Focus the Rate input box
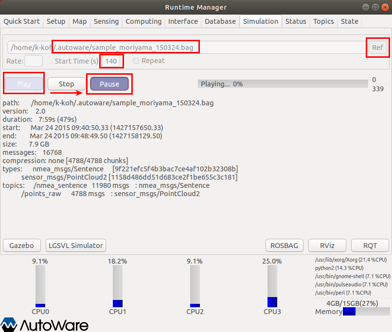The height and width of the screenshot is (332, 392). click(x=34, y=61)
